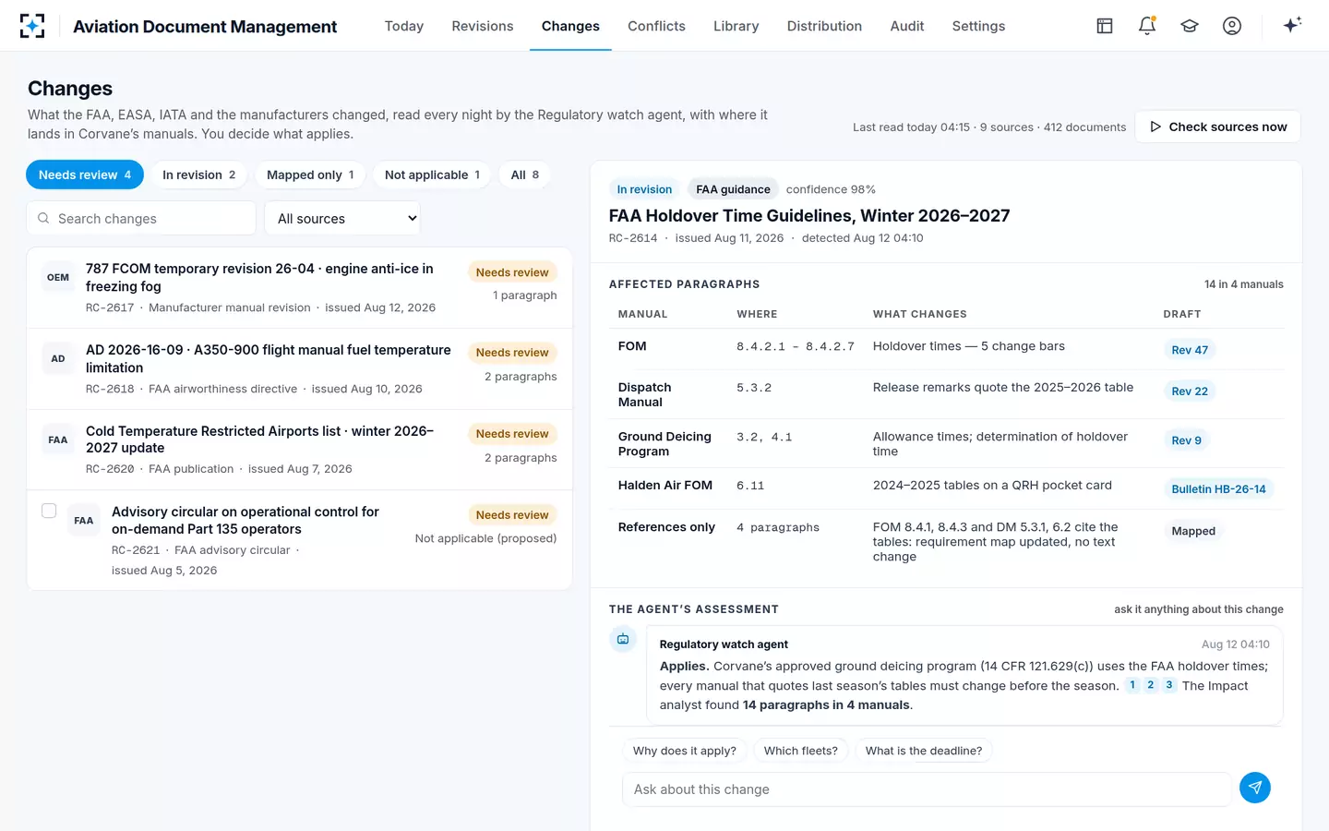Open the Library tab
The width and height of the screenshot is (1329, 831).
(736, 26)
